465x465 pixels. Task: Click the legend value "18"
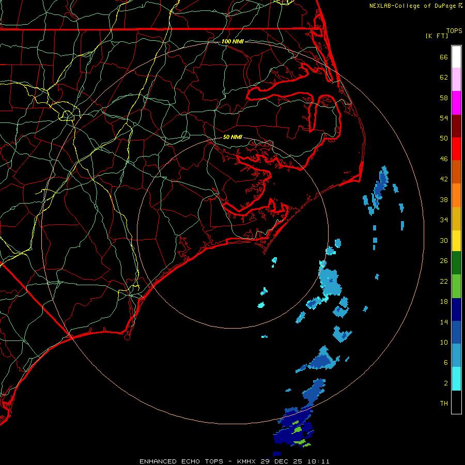tap(444, 302)
